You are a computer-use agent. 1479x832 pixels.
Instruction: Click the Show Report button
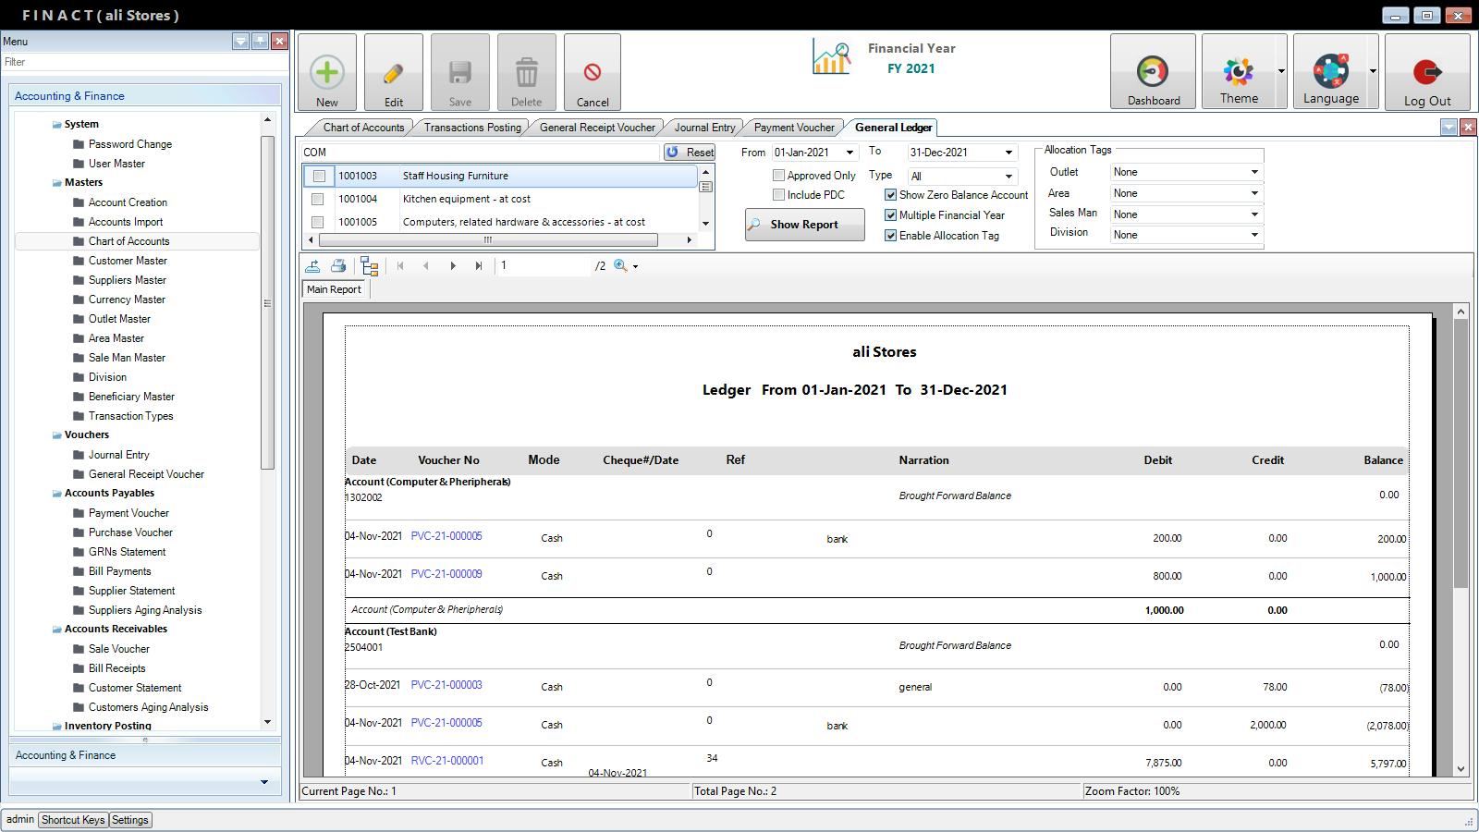(804, 225)
